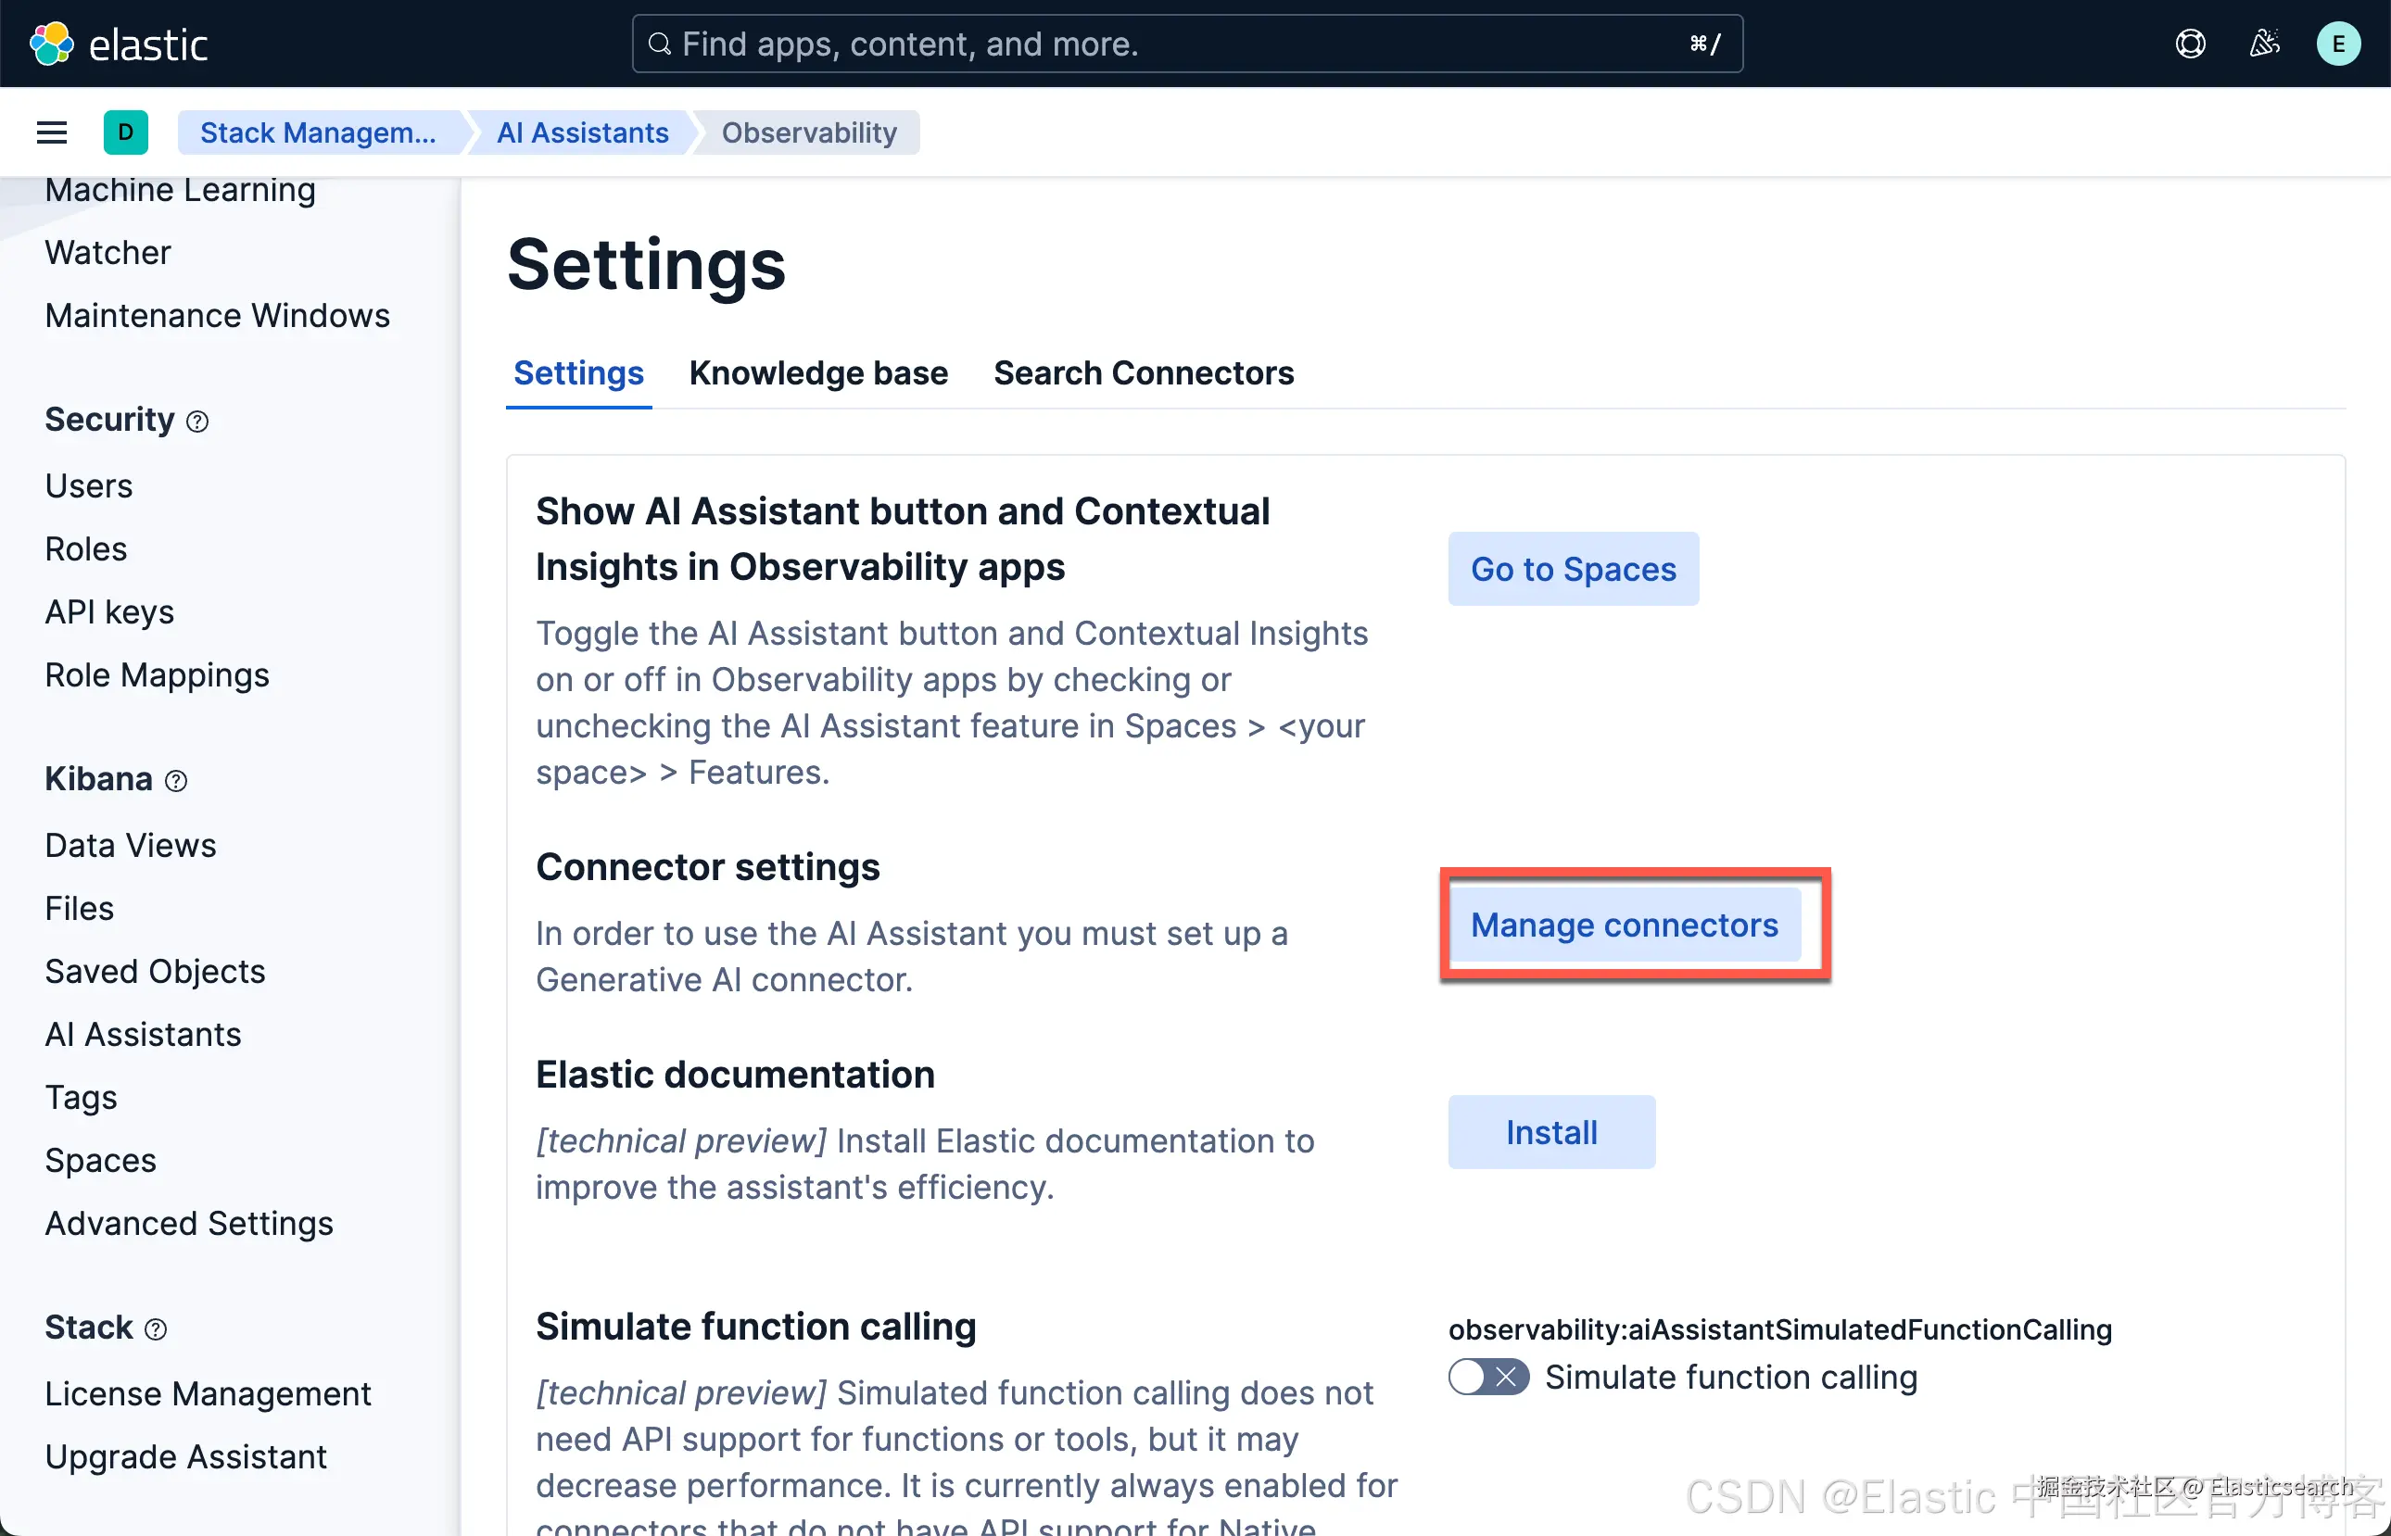Click the Stack Management breadcrumb
Image resolution: width=2391 pixels, height=1536 pixels.
click(x=317, y=132)
